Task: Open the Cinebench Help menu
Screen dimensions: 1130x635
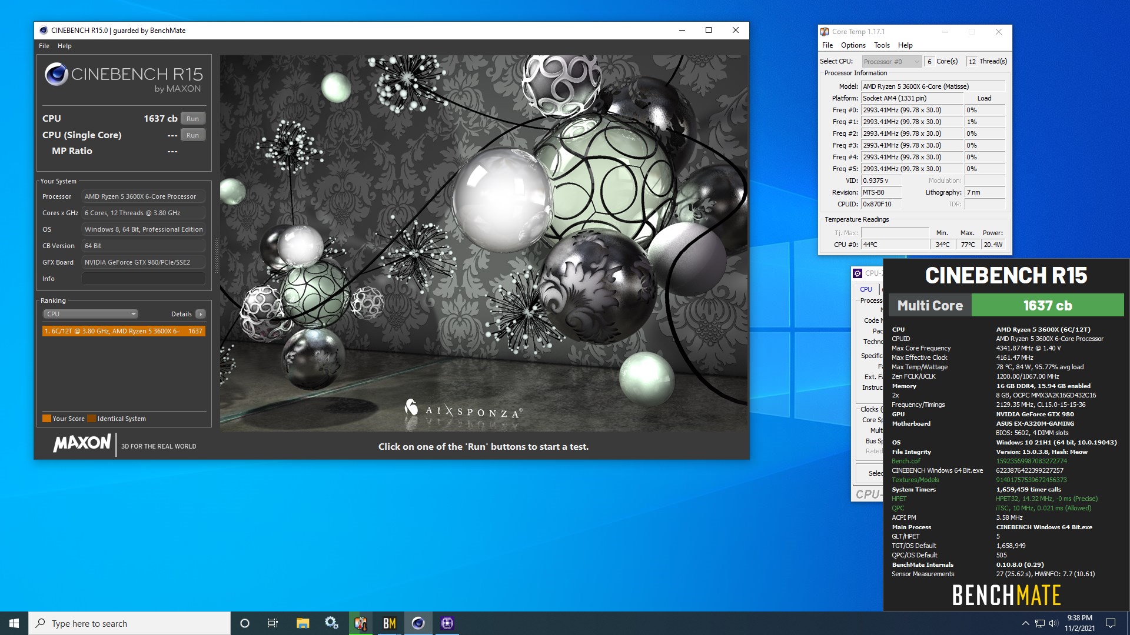Action: (x=65, y=46)
